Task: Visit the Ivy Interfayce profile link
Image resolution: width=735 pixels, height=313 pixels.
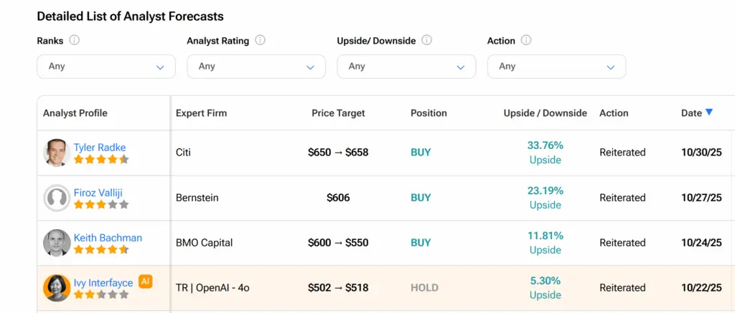Action: [103, 283]
